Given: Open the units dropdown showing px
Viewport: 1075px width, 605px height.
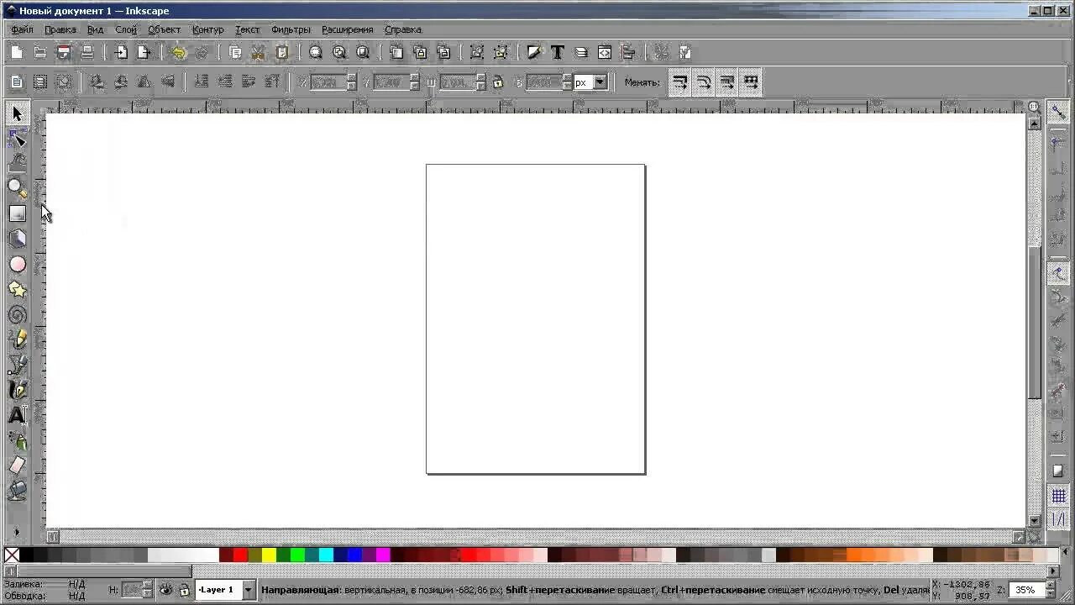Looking at the screenshot, I should pos(600,82).
